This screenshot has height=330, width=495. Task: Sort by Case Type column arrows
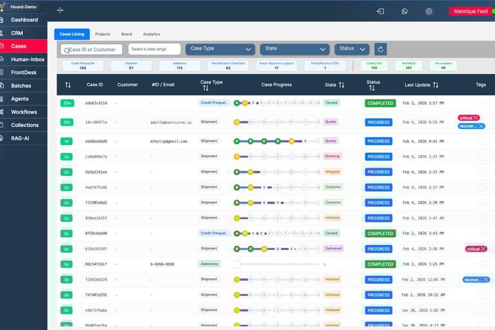(206, 88)
